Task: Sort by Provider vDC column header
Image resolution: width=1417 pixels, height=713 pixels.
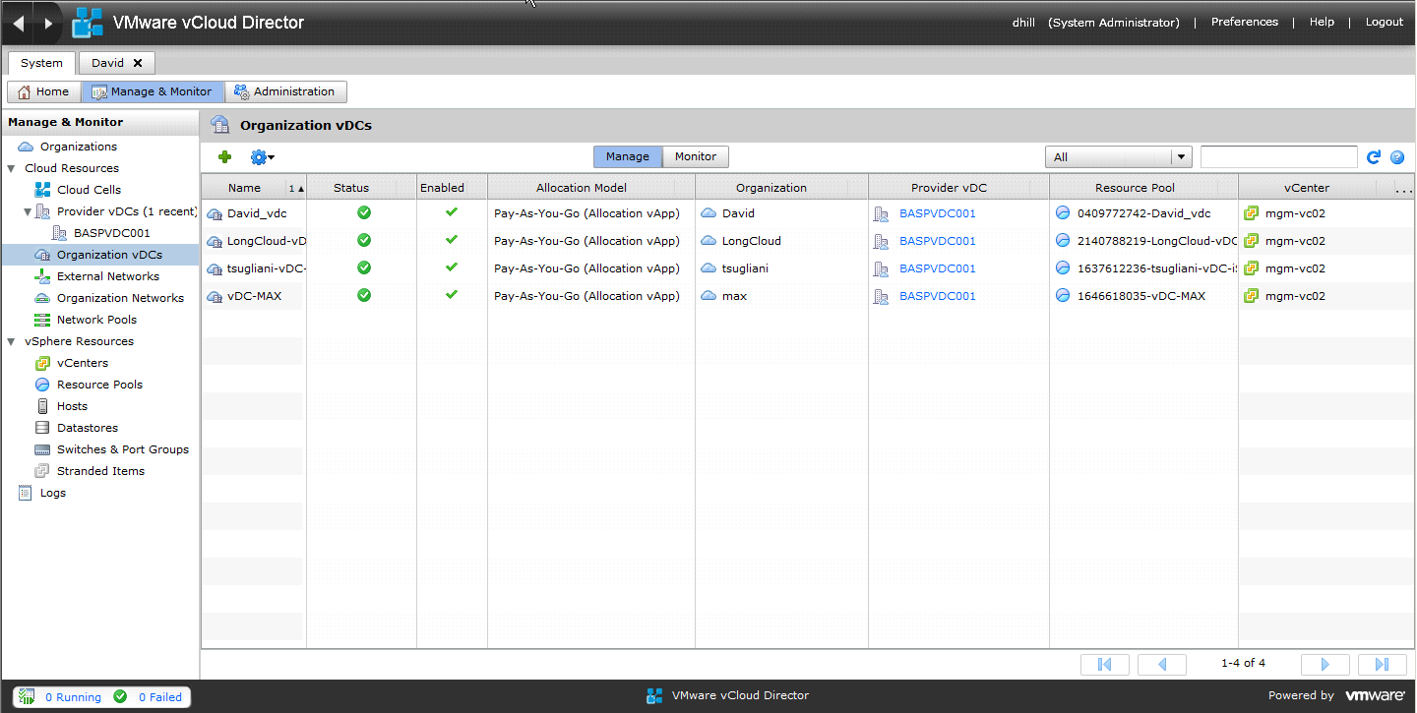Action: [949, 188]
